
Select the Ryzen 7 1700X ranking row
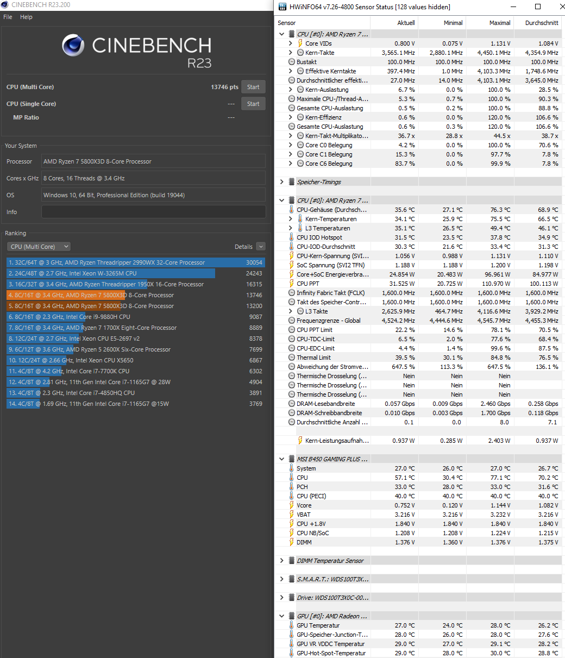[136, 328]
